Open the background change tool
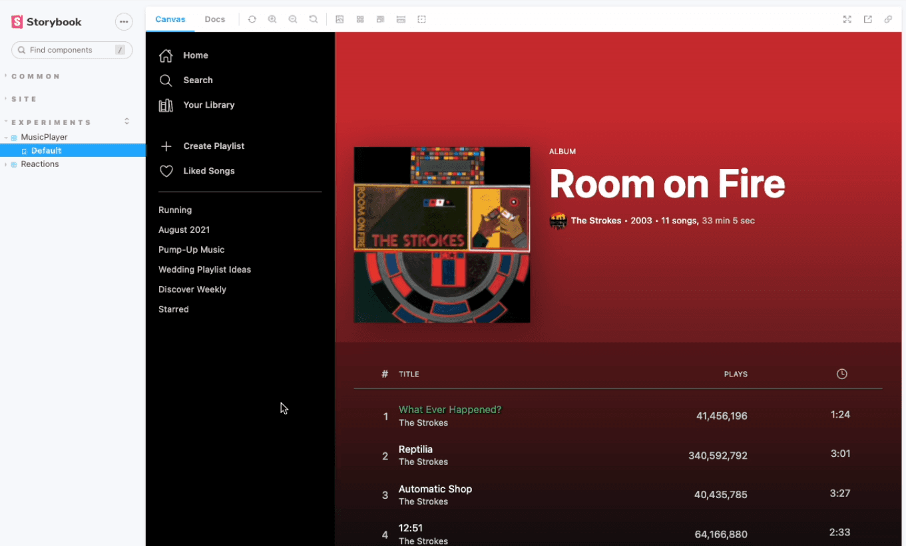The height and width of the screenshot is (546, 906). coord(340,19)
